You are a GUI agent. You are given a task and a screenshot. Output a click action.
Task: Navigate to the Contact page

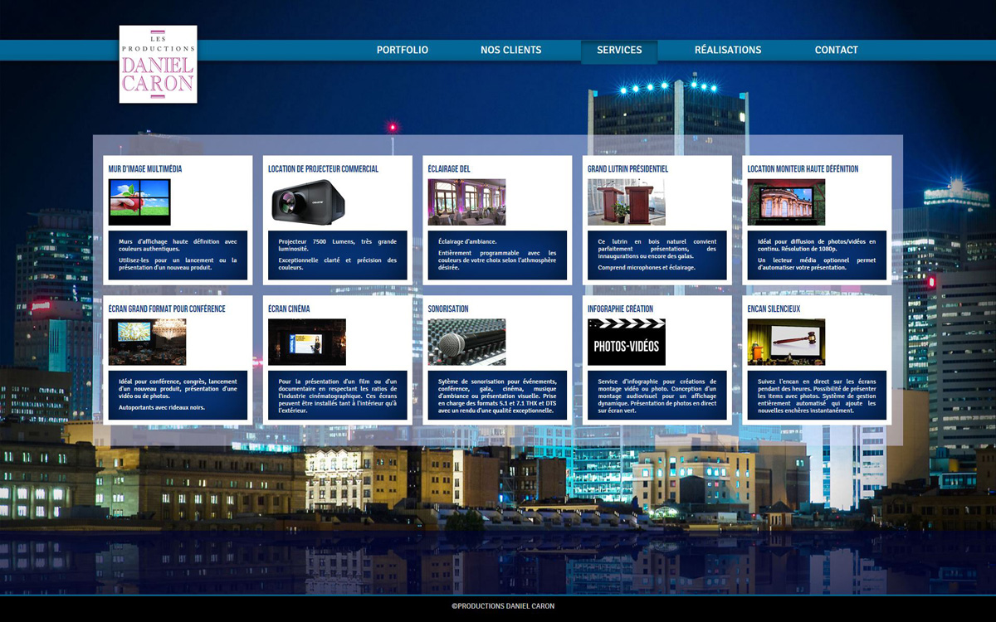836,50
